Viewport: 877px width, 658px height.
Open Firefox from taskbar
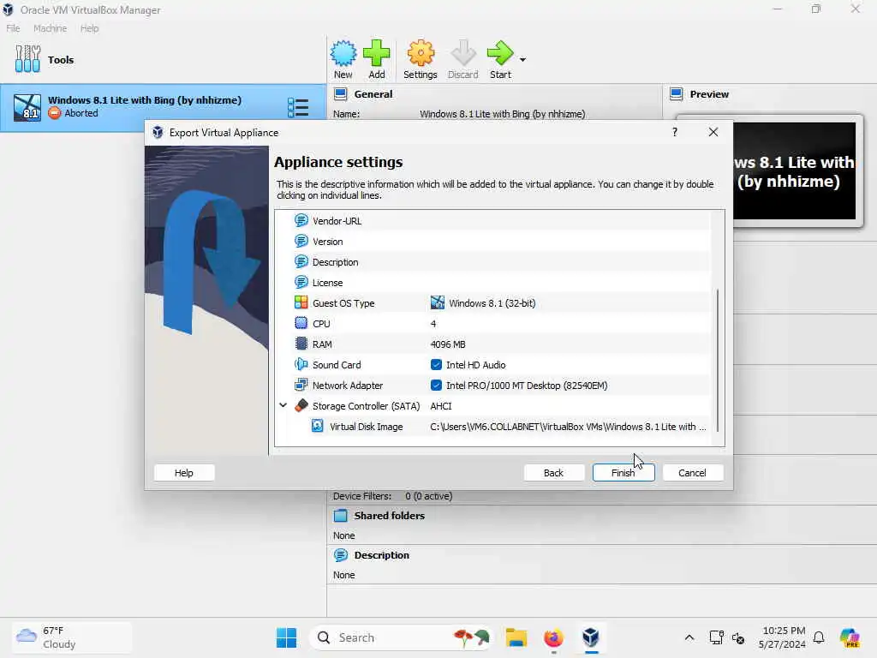click(x=553, y=637)
